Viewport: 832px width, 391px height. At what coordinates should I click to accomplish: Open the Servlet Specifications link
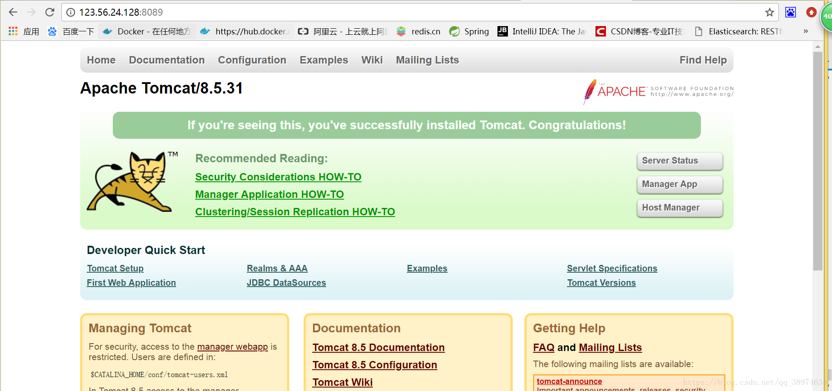click(x=612, y=268)
